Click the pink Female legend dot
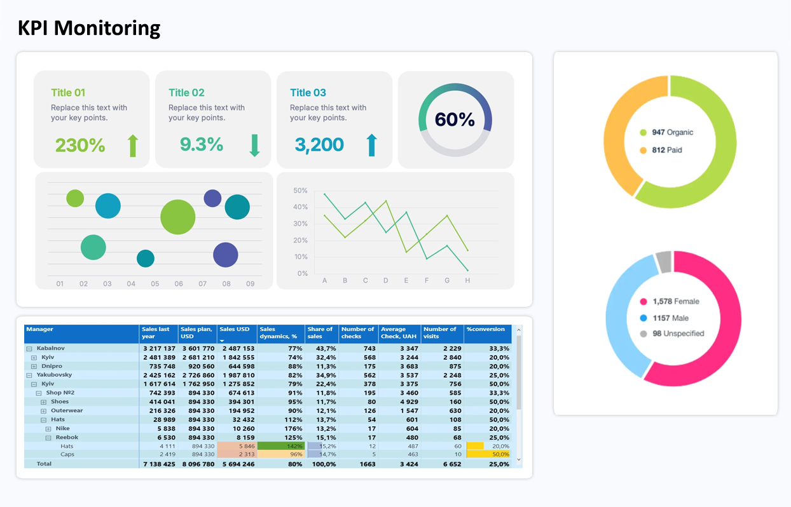791x507 pixels. (643, 302)
